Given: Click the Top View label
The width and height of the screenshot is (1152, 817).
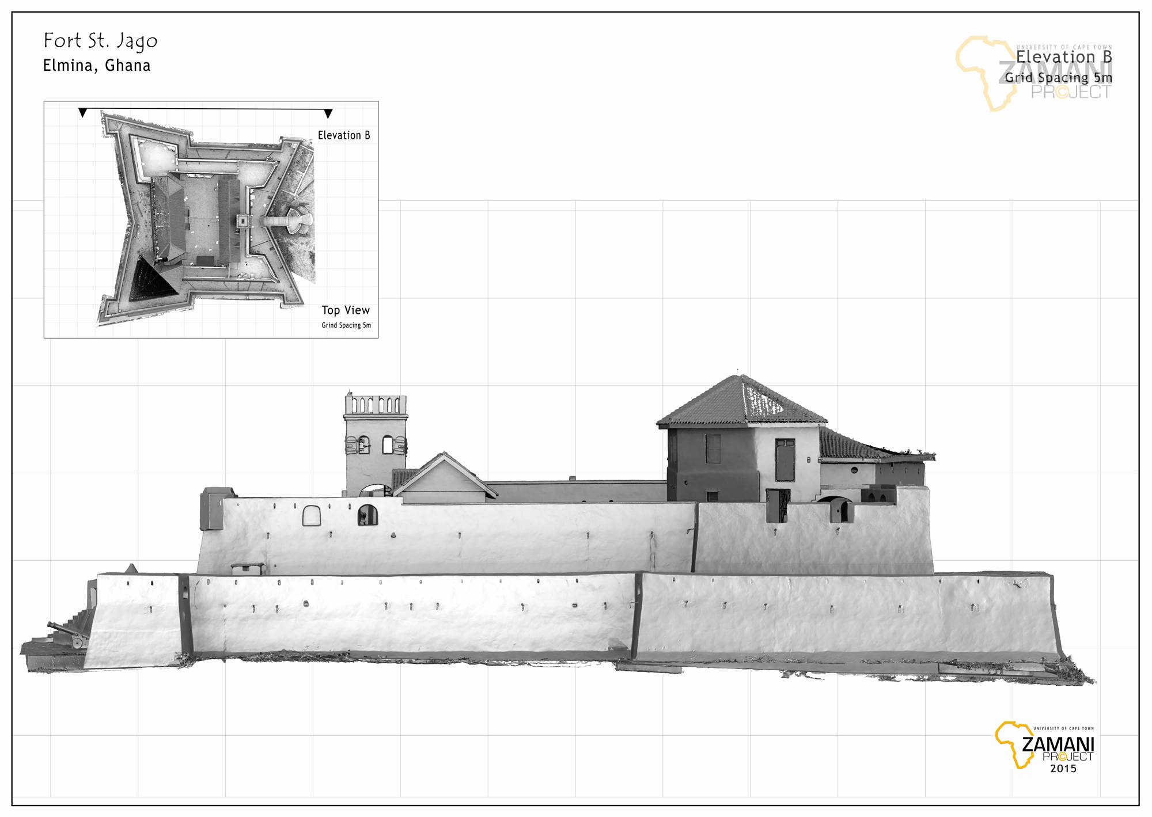Looking at the screenshot, I should [x=345, y=310].
